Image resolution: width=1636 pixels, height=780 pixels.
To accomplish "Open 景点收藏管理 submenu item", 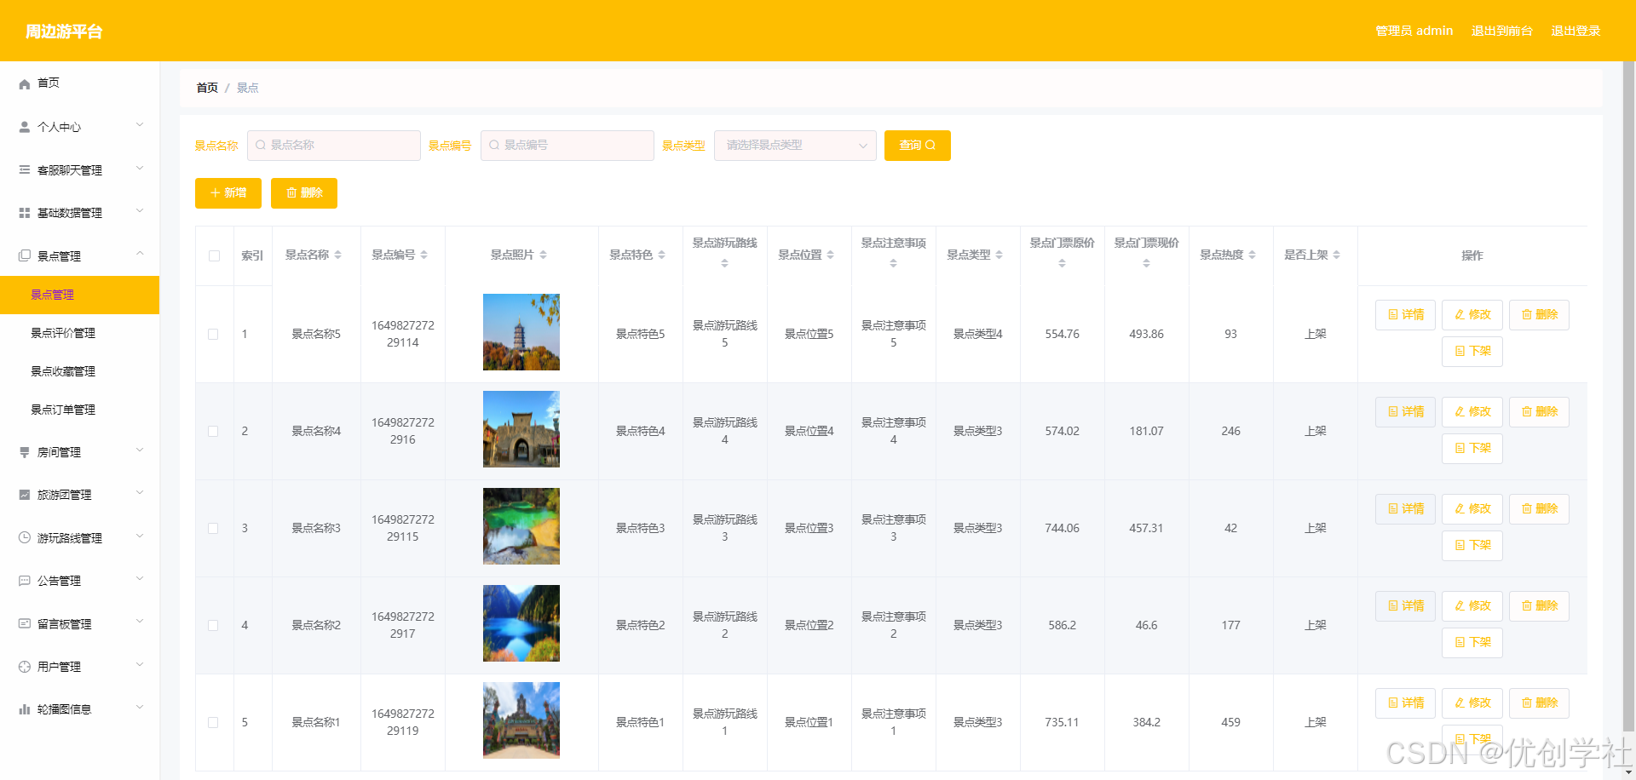I will tap(63, 371).
